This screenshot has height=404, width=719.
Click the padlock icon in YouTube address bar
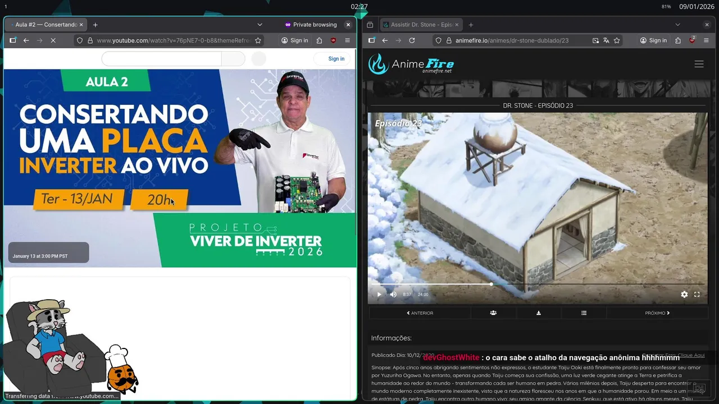90,40
